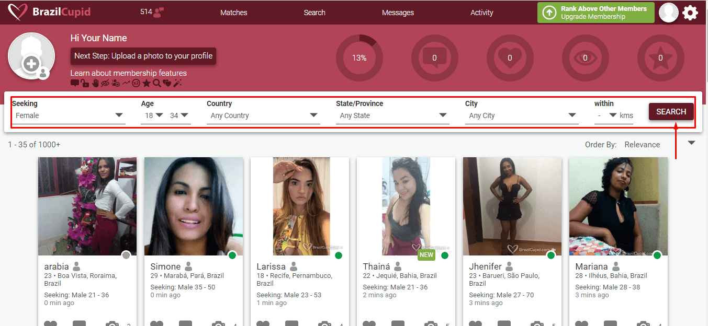708x326 pixels.
Task: Click the magic wand membership feature icon
Action: tap(177, 83)
